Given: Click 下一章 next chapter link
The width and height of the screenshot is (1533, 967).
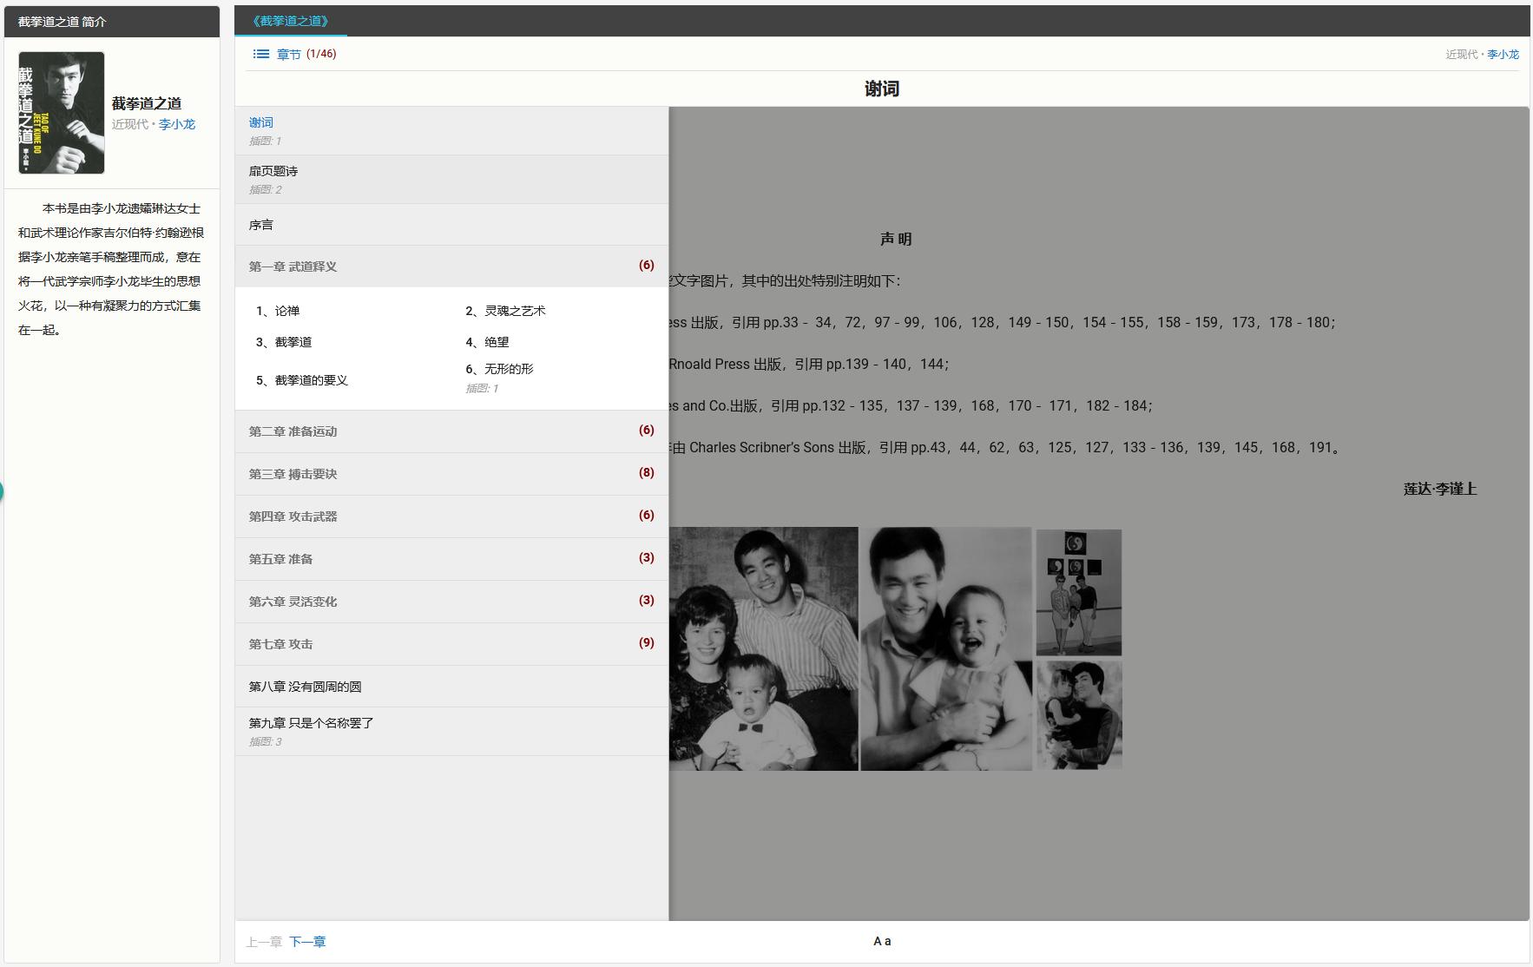Looking at the screenshot, I should coord(307,942).
